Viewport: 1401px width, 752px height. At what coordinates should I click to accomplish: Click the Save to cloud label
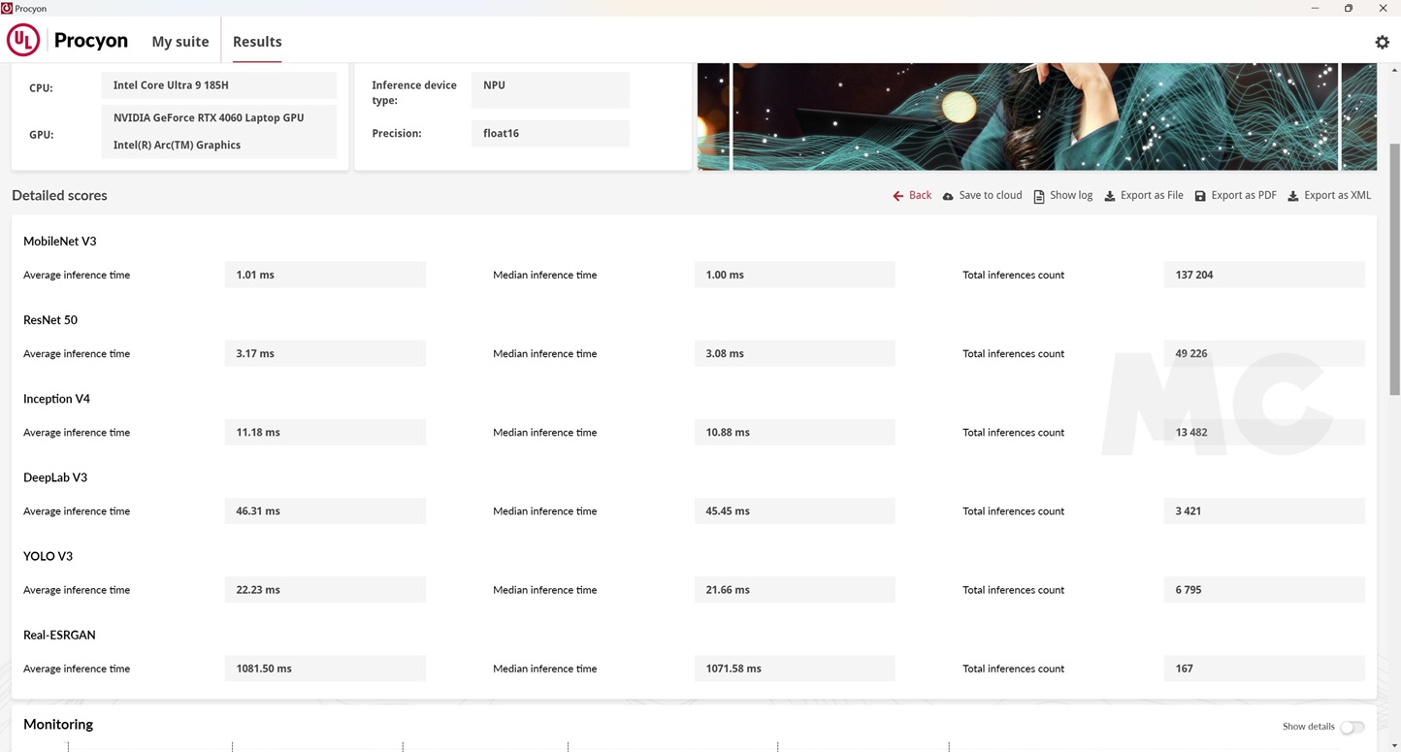(x=990, y=195)
